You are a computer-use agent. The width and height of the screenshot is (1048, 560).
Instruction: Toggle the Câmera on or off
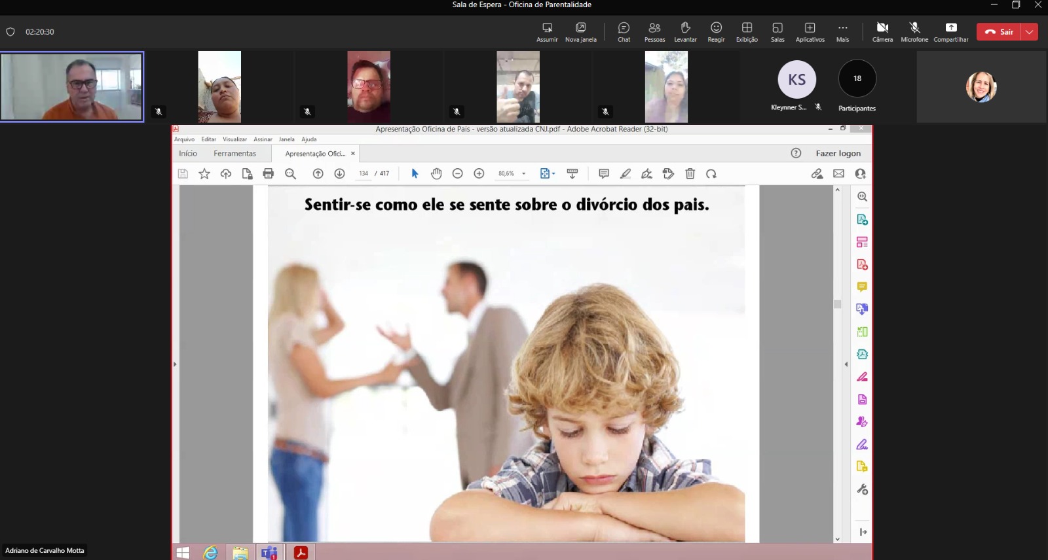[882, 31]
